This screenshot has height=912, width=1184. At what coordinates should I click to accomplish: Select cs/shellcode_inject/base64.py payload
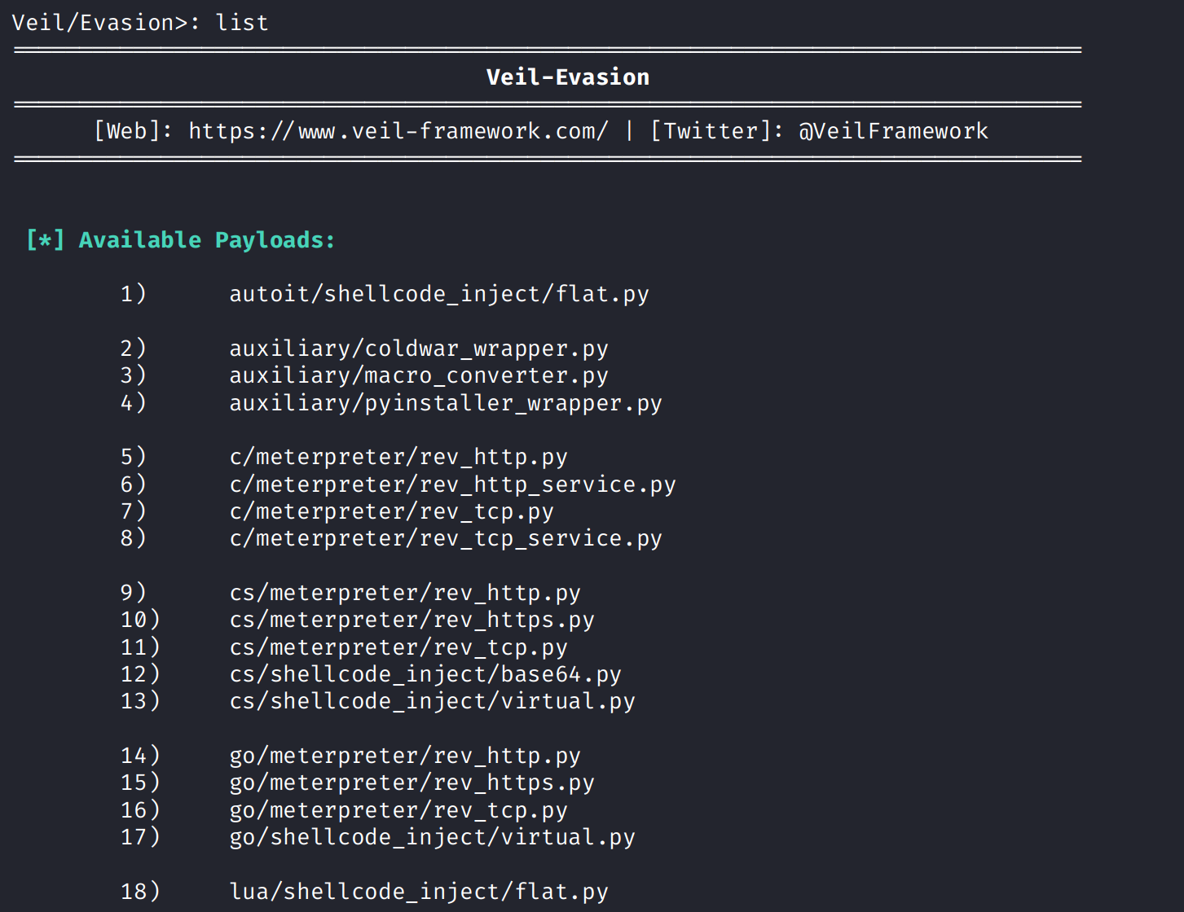tap(425, 674)
